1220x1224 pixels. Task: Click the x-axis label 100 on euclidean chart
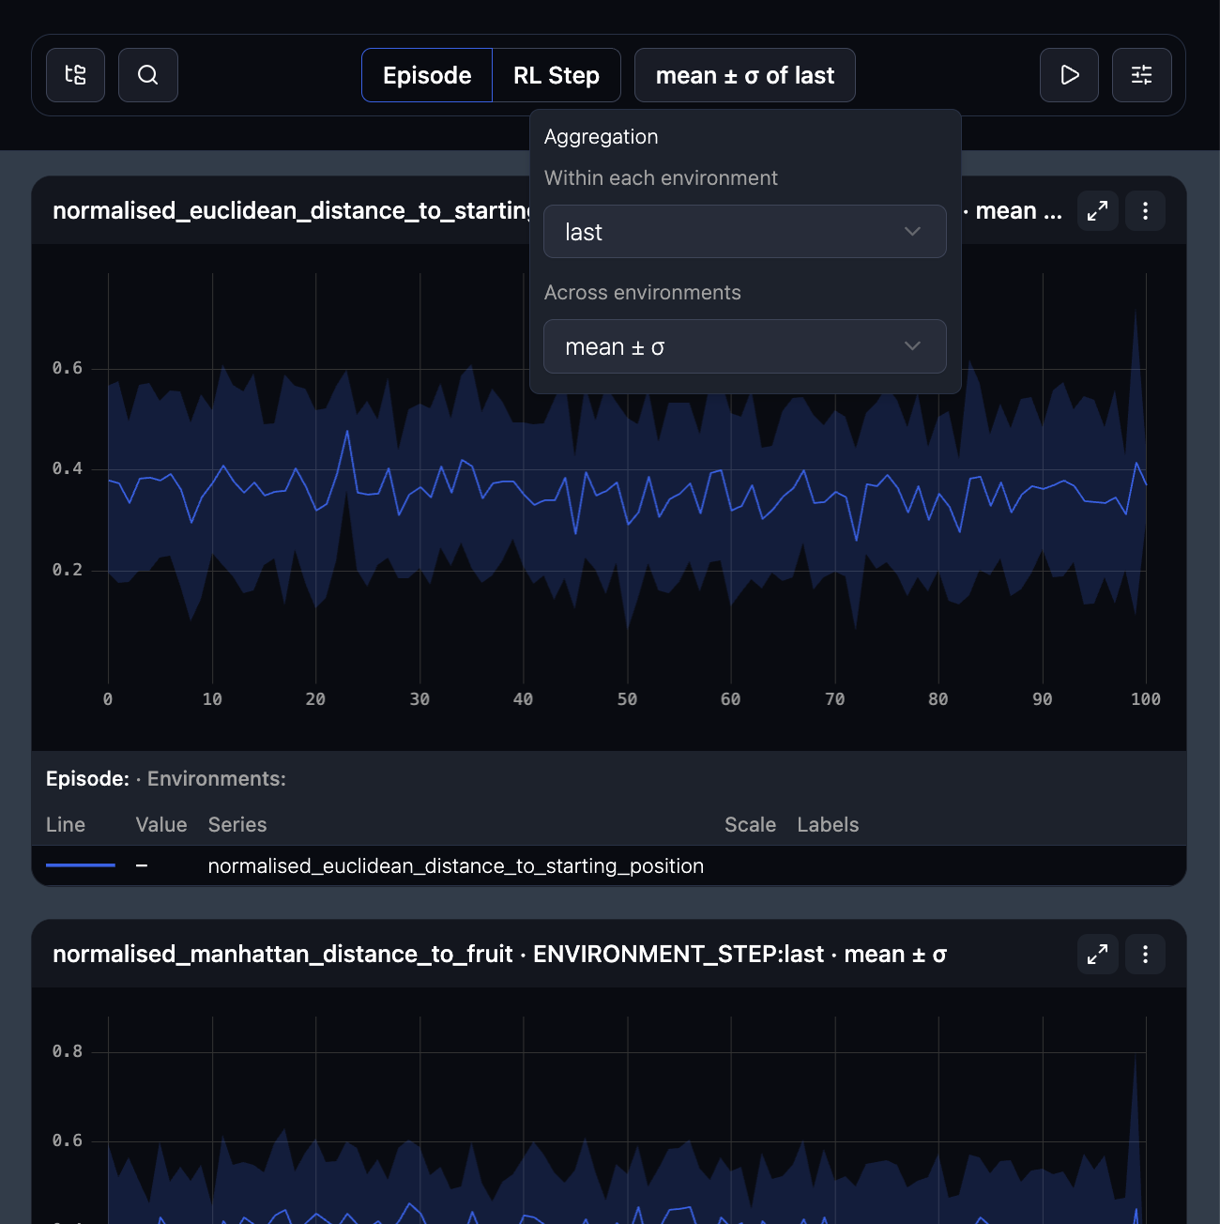[1146, 699]
